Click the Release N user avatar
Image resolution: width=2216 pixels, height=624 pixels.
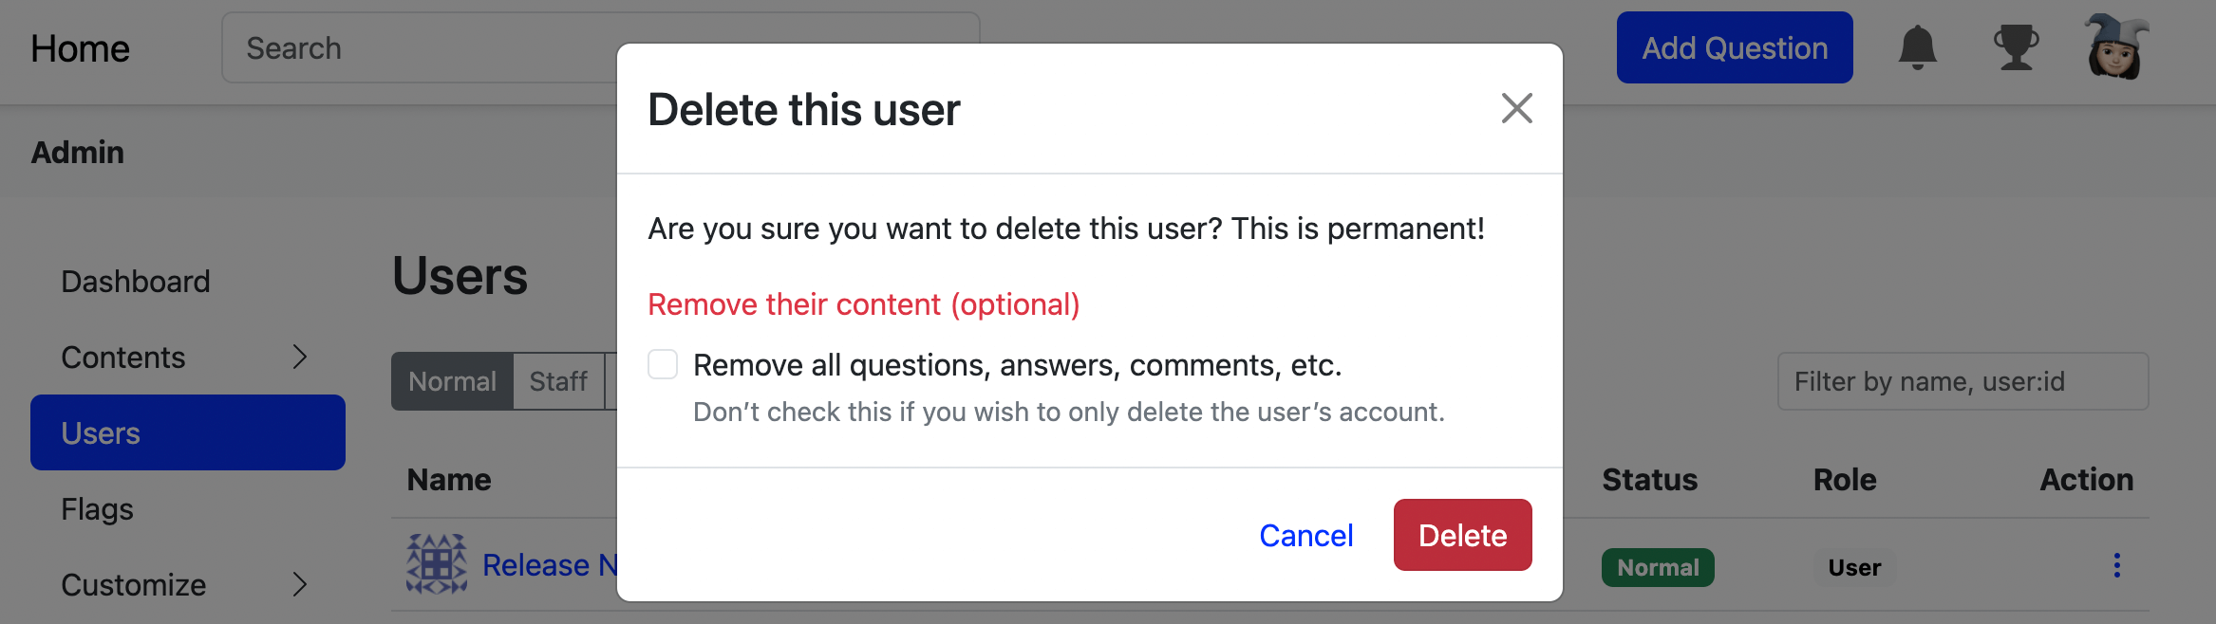click(x=437, y=563)
